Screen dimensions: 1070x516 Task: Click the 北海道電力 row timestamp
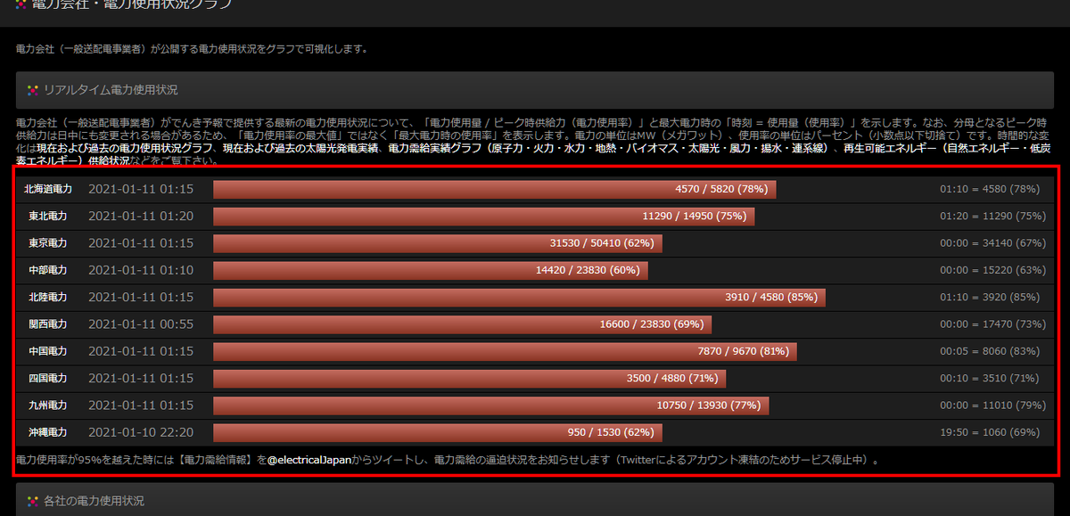pos(141,189)
